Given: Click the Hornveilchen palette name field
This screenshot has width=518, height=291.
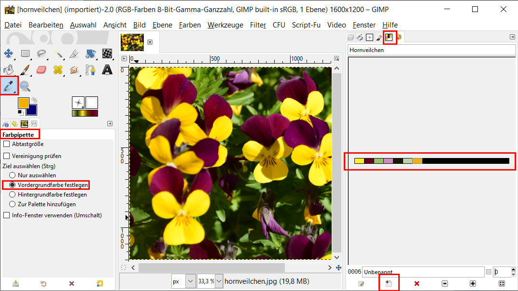Looking at the screenshot, I should [432, 50].
